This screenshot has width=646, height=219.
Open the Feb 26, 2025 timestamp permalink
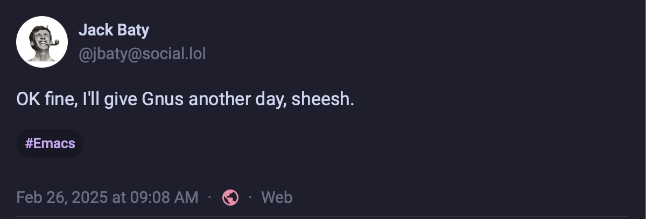pos(107,198)
